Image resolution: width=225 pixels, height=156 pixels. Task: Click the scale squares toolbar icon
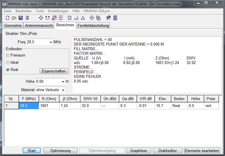click(x=54, y=18)
